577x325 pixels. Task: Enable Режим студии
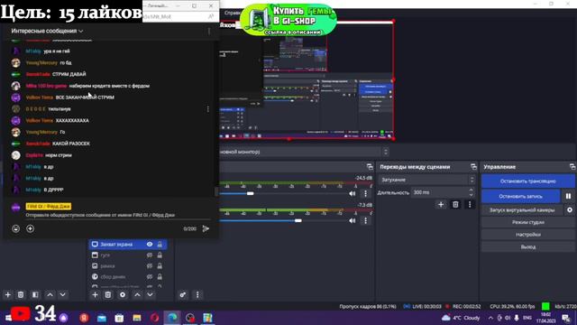[x=528, y=222]
